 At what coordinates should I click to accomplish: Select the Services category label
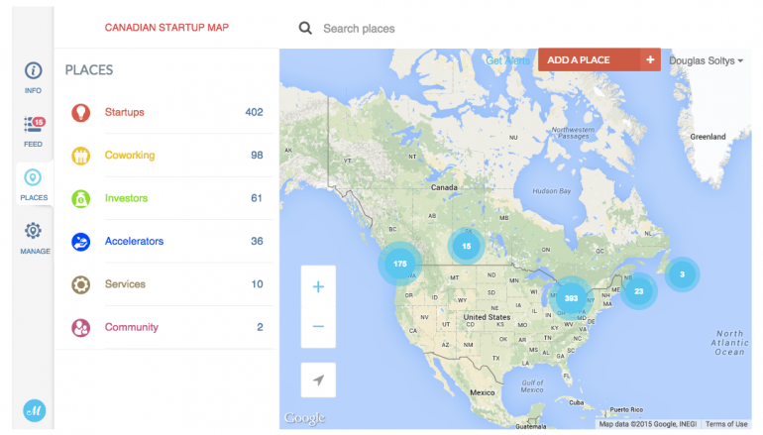coord(125,283)
